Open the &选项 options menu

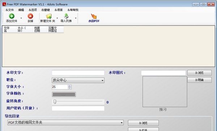point(33,10)
